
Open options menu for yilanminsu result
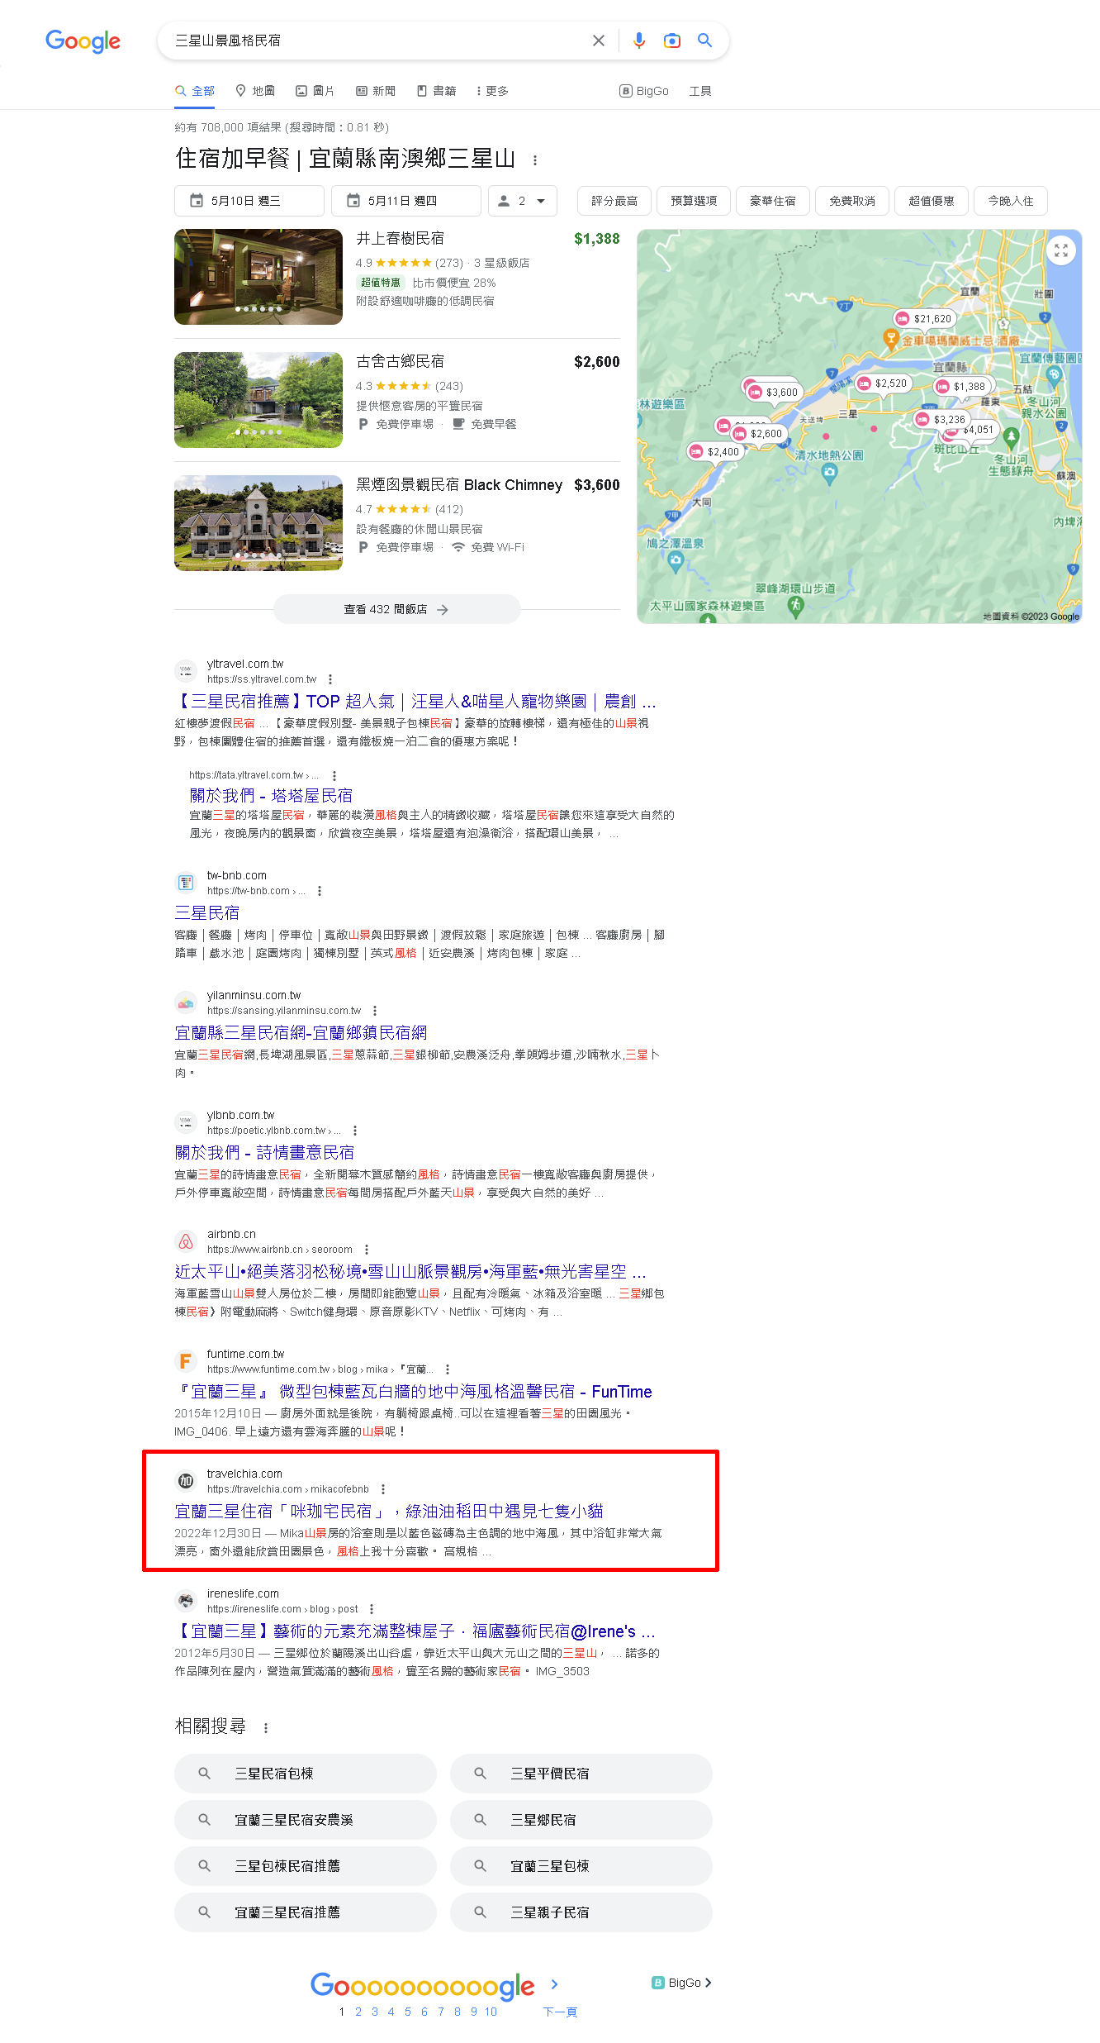click(375, 1011)
